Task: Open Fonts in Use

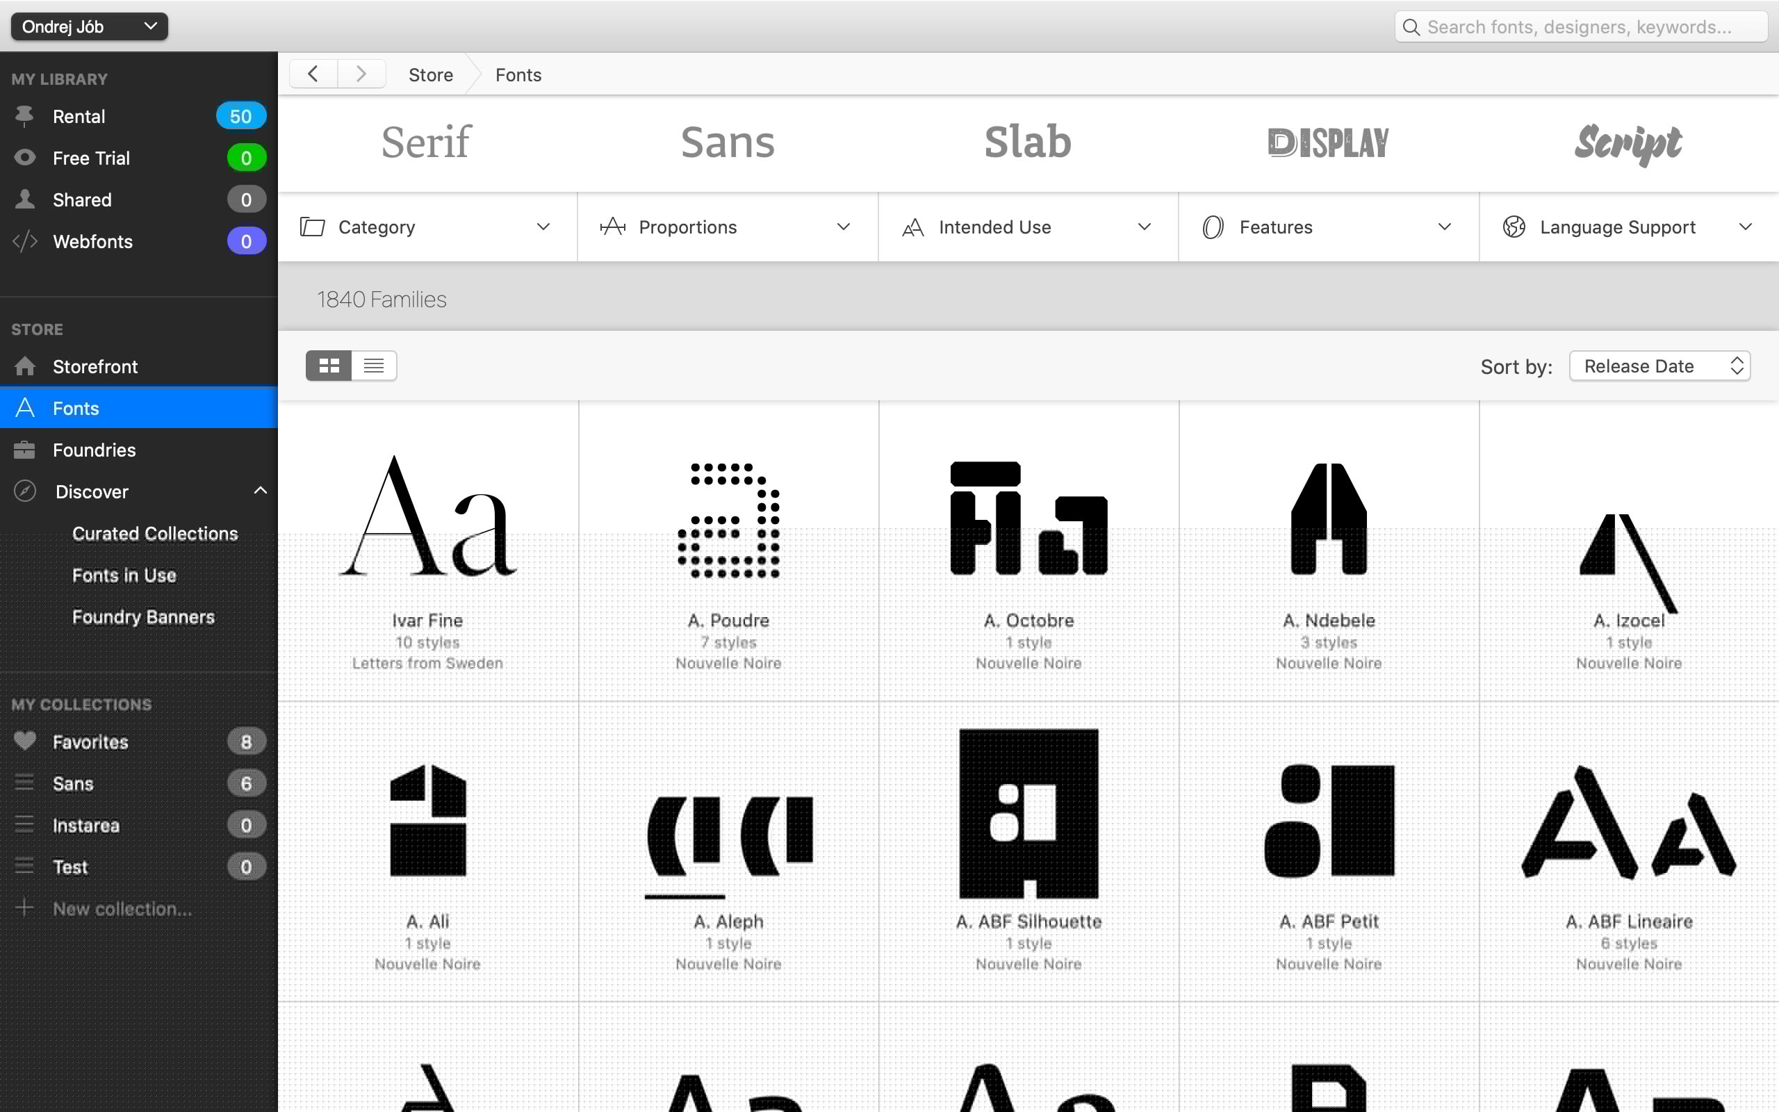Action: coord(124,575)
